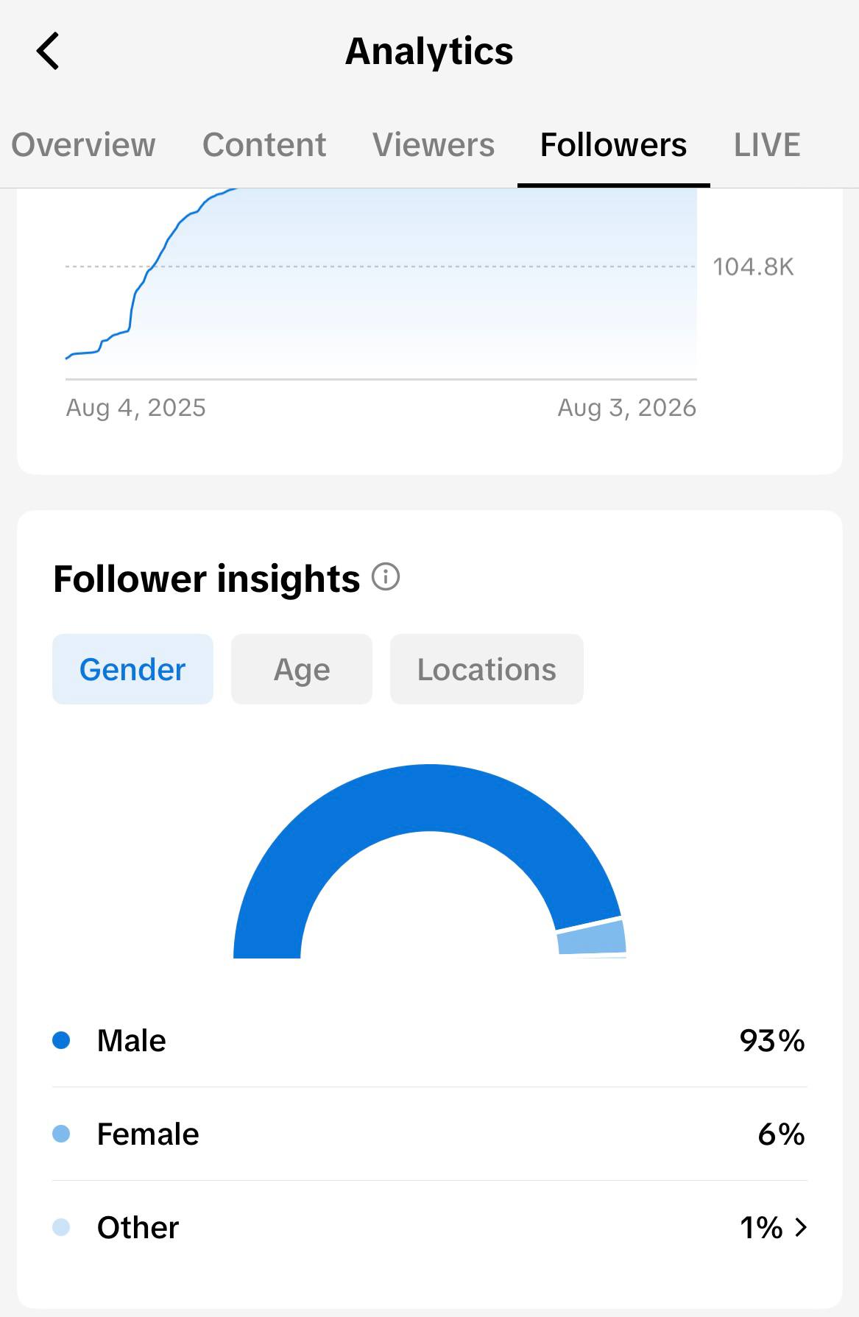The width and height of the screenshot is (859, 1317).
Task: Click the Female legend dot
Action: point(61,1134)
